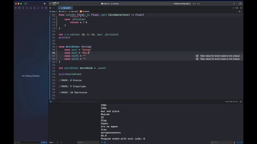Click the console Filter field at bottom right
The height and width of the screenshot is (144, 257).
coord(221,142)
